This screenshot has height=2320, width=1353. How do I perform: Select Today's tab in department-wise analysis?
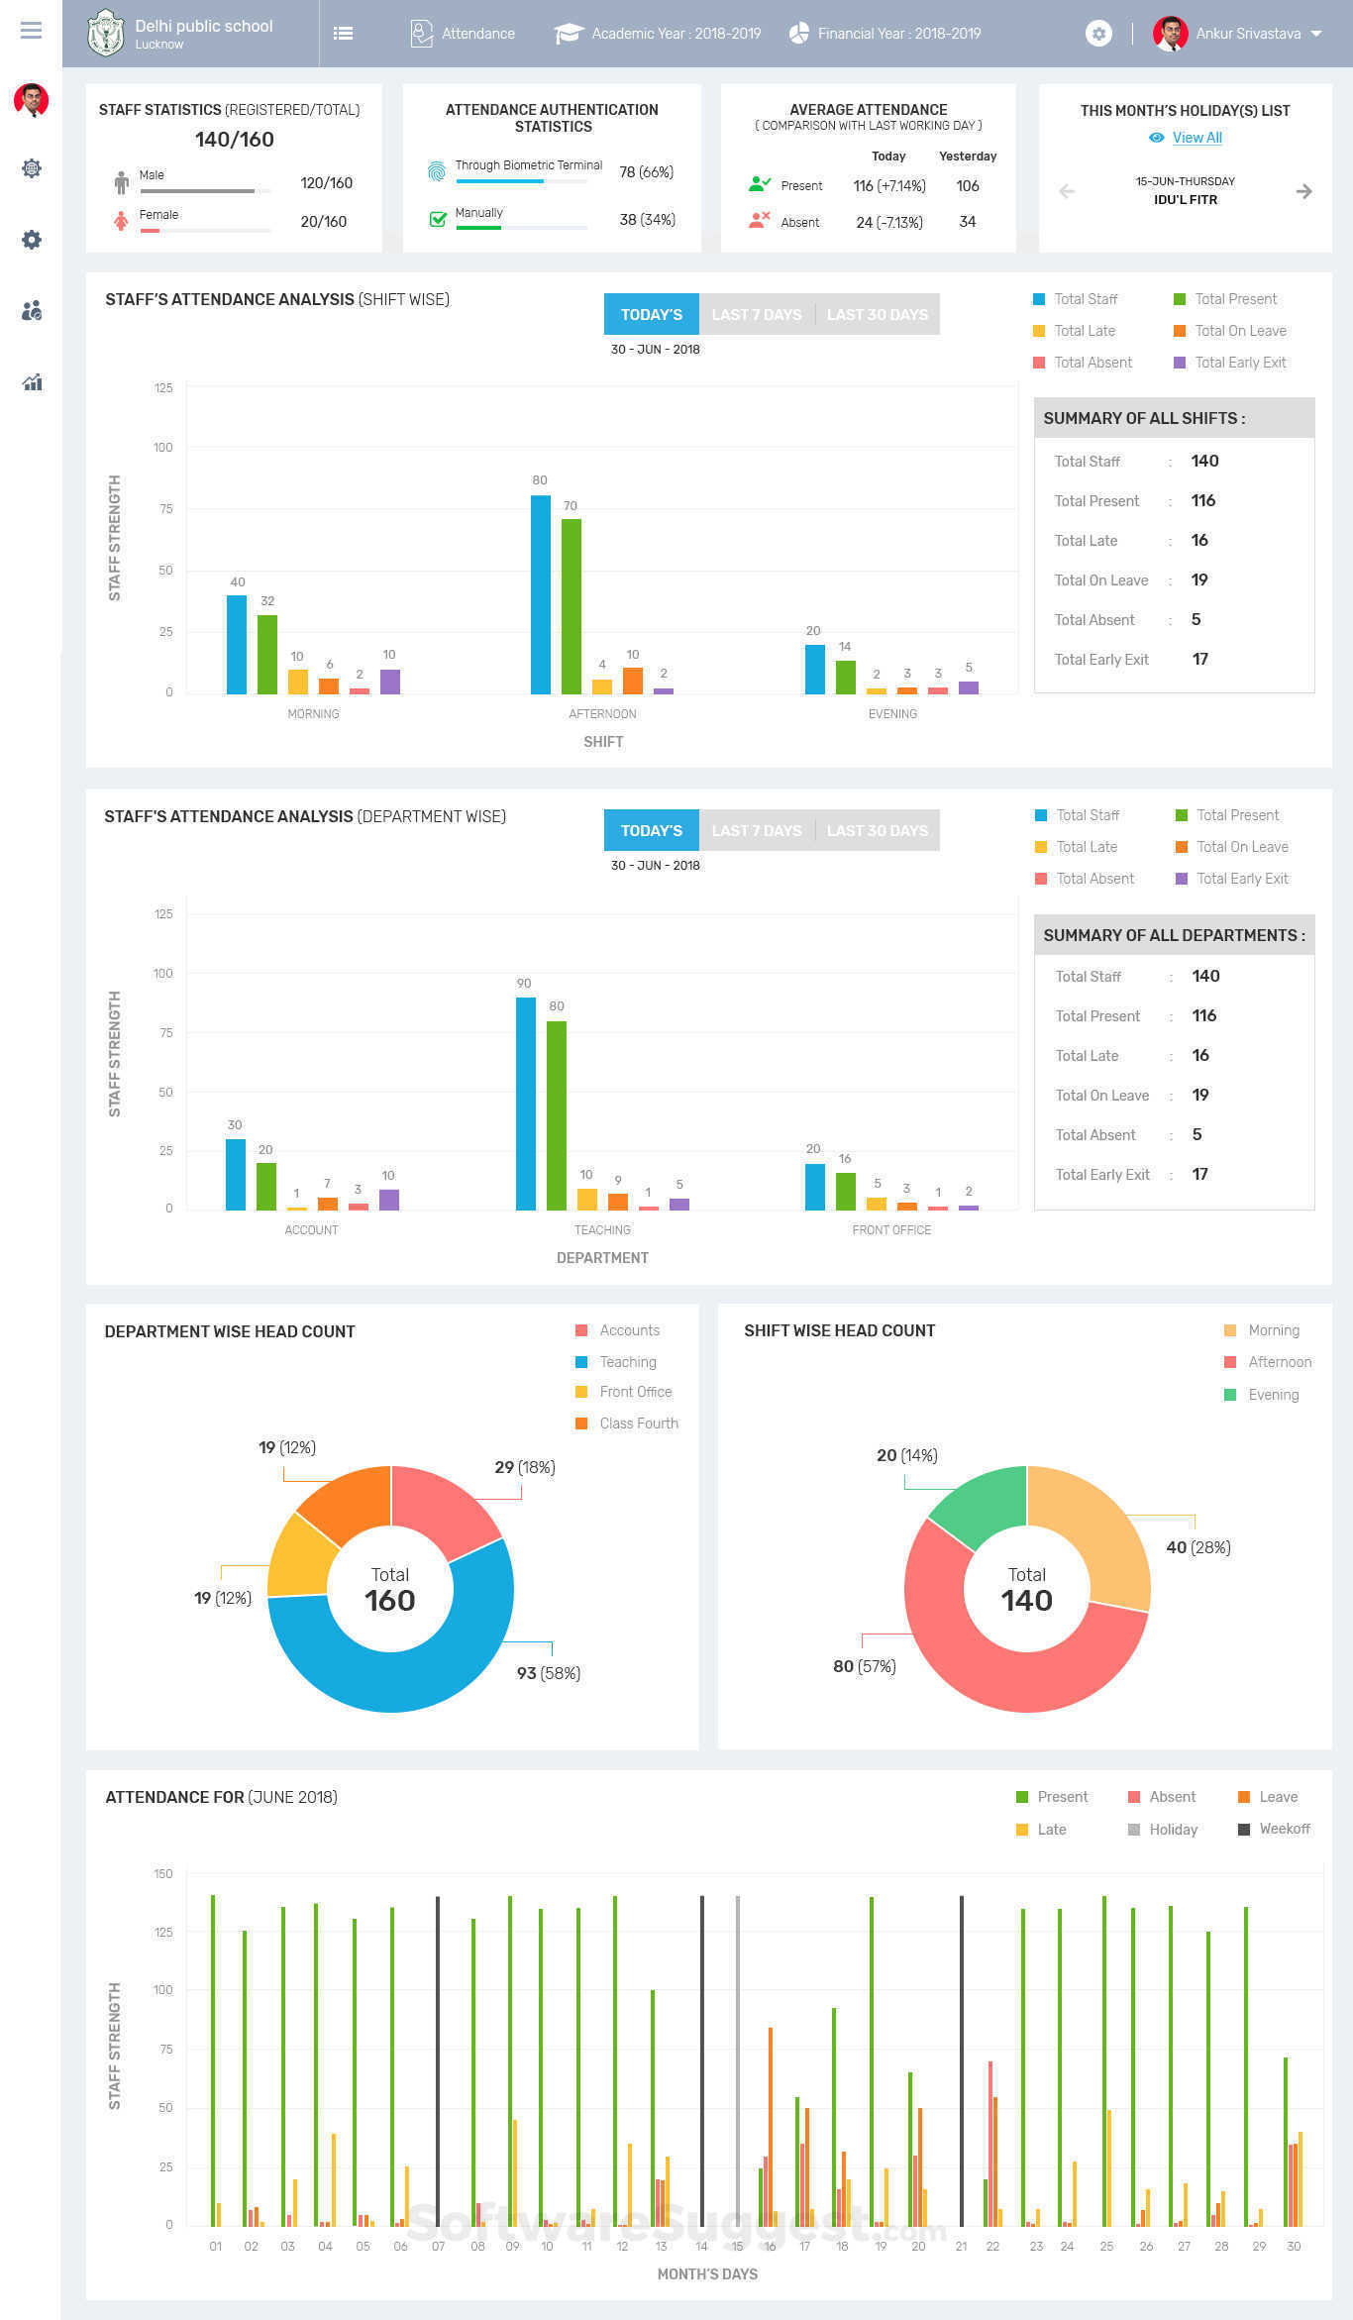pos(652,830)
